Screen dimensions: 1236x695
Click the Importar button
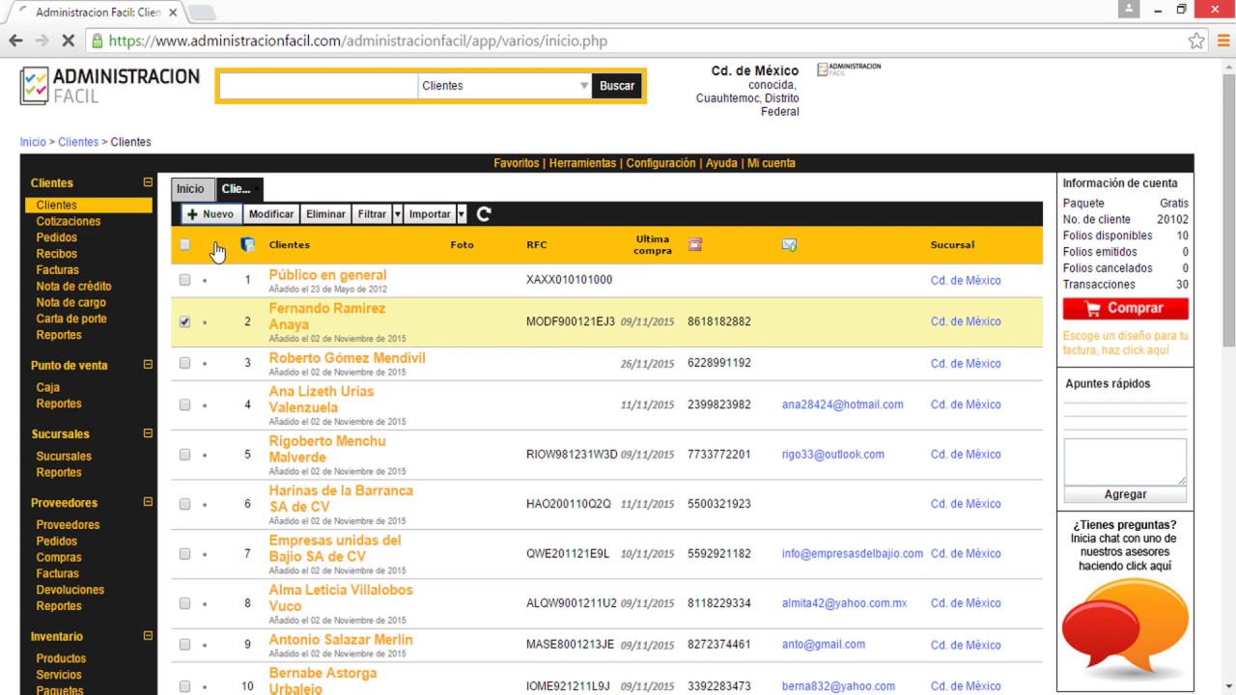coord(430,214)
